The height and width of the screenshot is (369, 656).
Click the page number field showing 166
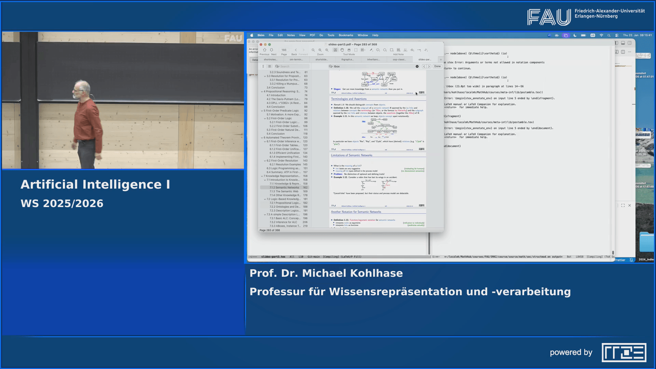tap(284, 50)
